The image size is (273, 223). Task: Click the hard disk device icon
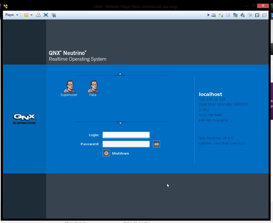coord(214,15)
